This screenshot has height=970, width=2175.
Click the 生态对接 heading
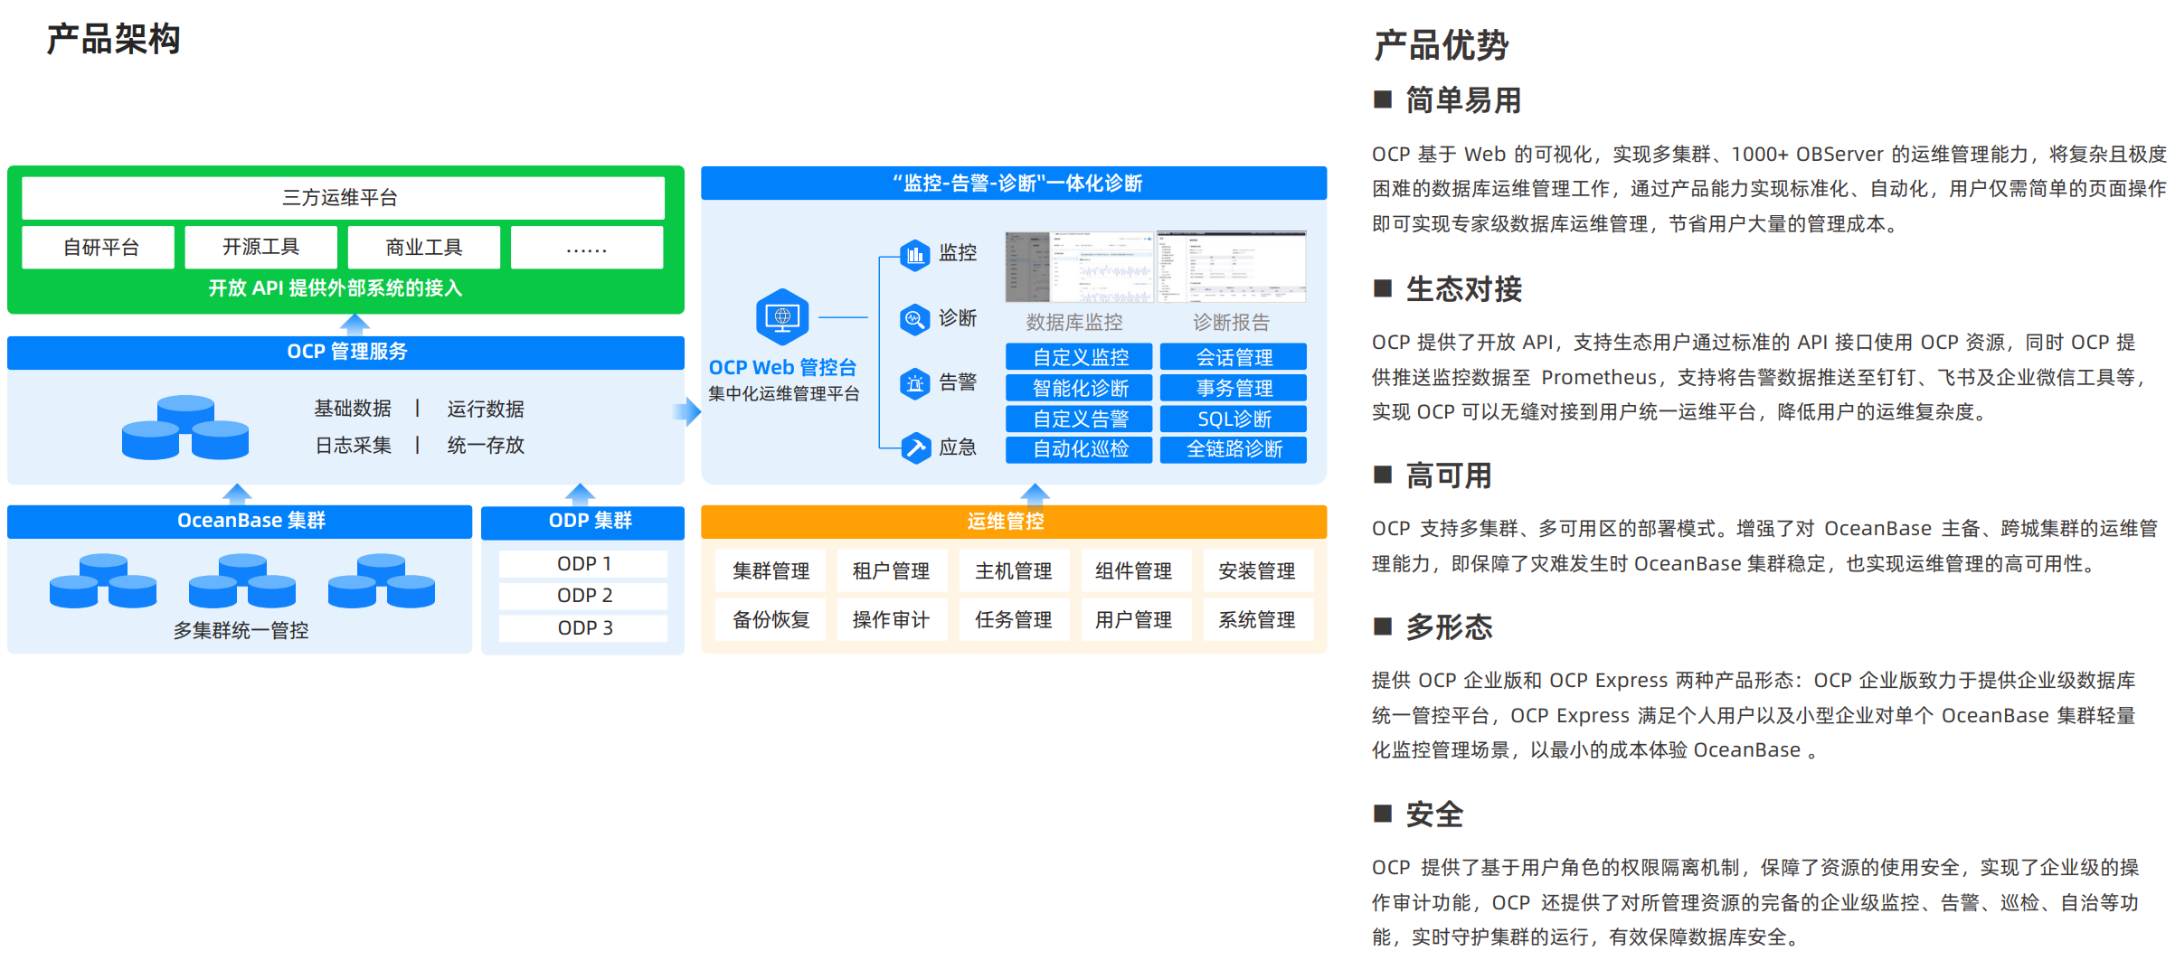click(1463, 289)
